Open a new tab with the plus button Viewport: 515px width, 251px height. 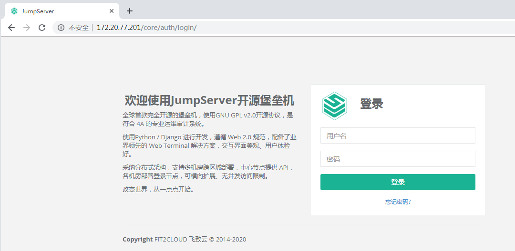pos(130,11)
